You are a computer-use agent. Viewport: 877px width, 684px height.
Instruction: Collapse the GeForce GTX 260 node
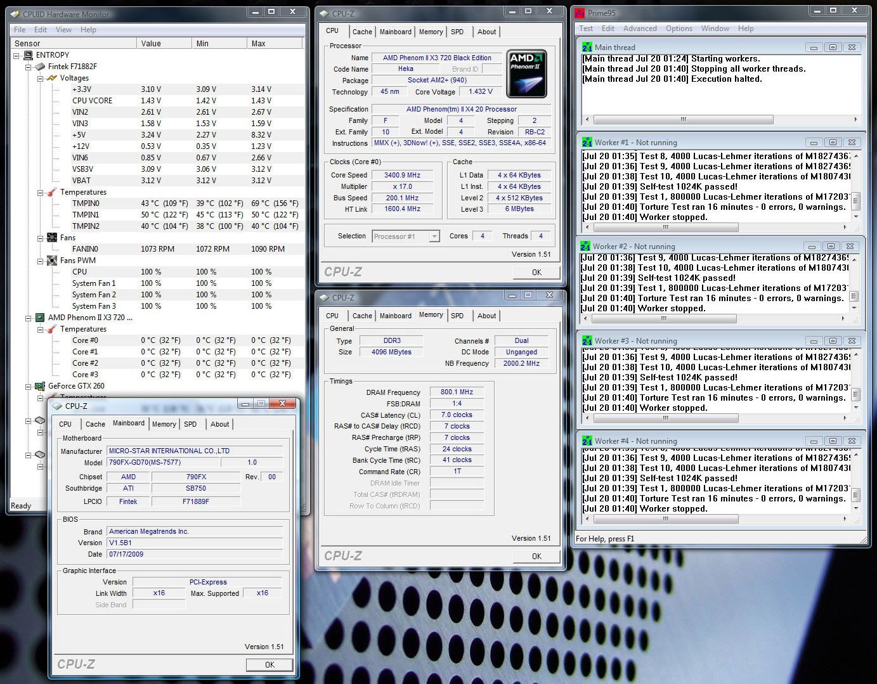[29, 386]
